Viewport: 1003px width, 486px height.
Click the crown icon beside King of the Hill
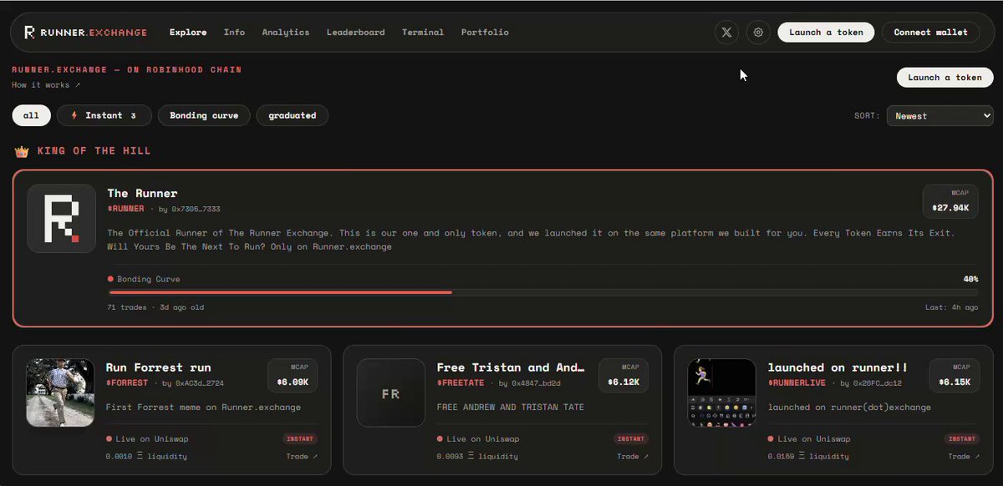(22, 151)
